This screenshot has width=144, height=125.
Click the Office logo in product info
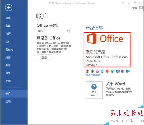point(105,39)
